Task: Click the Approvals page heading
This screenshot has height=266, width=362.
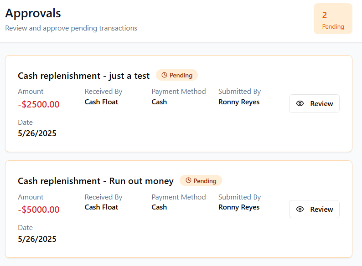Action: [x=33, y=13]
